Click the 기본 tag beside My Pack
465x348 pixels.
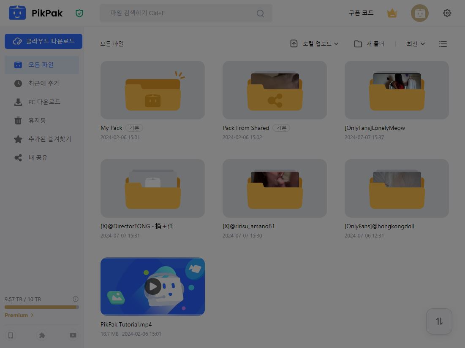134,128
